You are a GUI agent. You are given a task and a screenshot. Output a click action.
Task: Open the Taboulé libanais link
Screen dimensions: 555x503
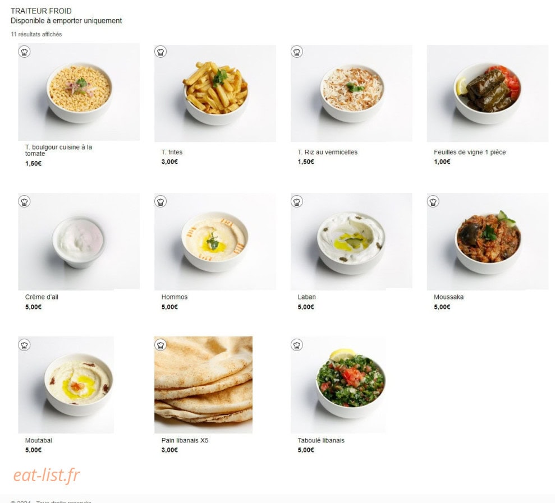(320, 440)
